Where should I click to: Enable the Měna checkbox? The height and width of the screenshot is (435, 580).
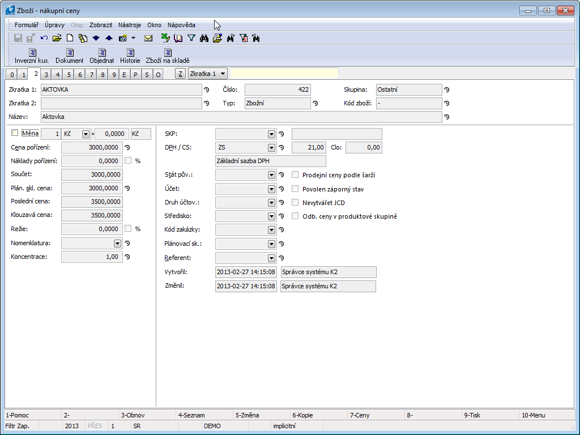click(x=15, y=133)
